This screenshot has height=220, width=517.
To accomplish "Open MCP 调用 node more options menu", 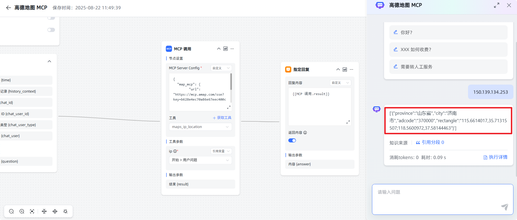I will click(x=232, y=49).
